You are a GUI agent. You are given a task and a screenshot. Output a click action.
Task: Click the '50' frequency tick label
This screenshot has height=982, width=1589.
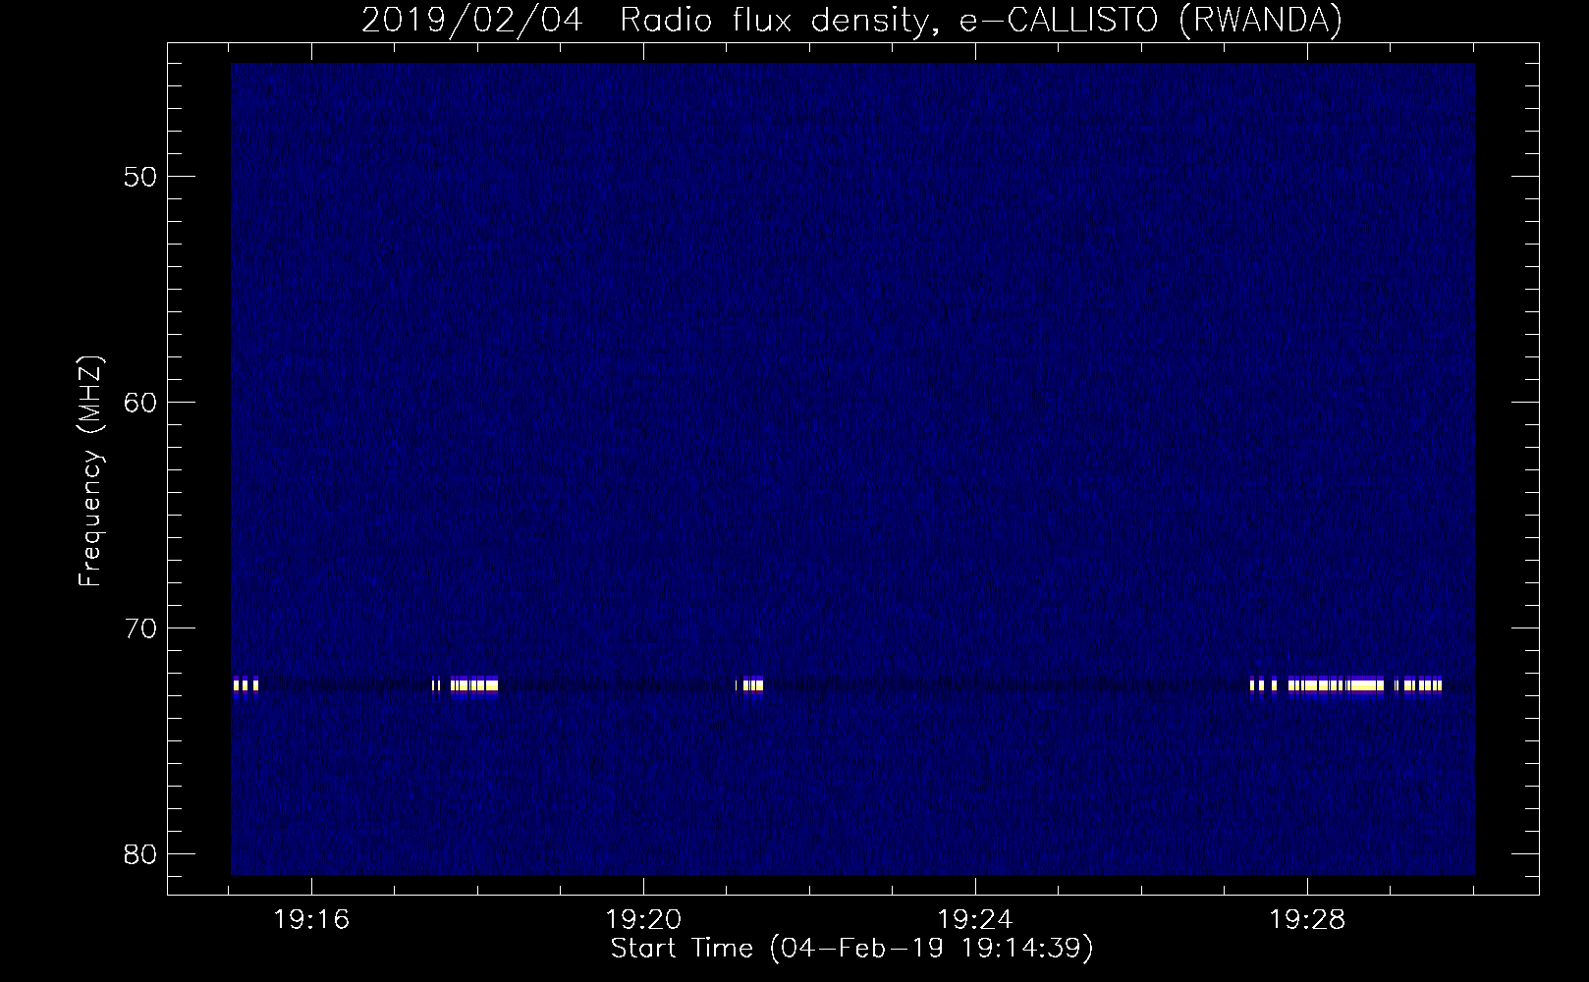(140, 177)
